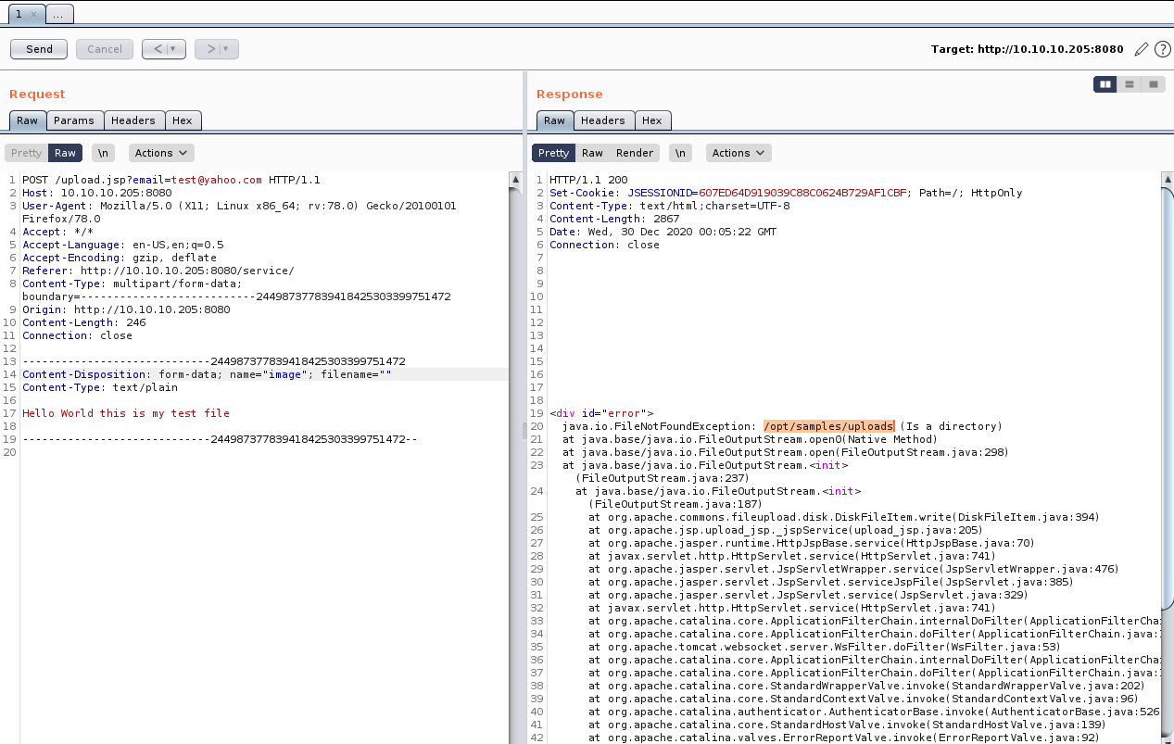The width and height of the screenshot is (1174, 744).
Task: Expand Request Actions dropdown
Action: (x=160, y=153)
